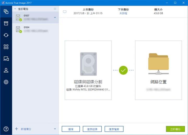Click the 總大小 heading
The width and height of the screenshot is (188, 135).
click(158, 9)
